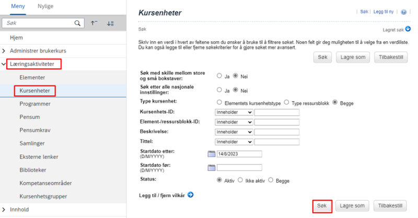
Task: Open calendar picker for Startdato etter
Action: pos(212,154)
